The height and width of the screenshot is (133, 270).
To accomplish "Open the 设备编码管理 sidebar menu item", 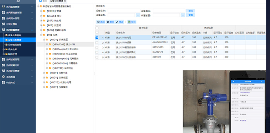I will click(18, 45).
